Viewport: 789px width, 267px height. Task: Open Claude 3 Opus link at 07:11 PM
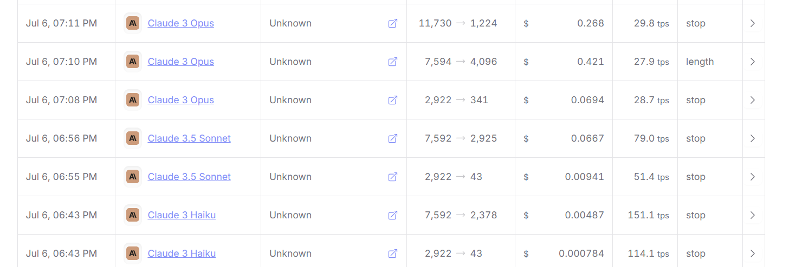pos(181,23)
